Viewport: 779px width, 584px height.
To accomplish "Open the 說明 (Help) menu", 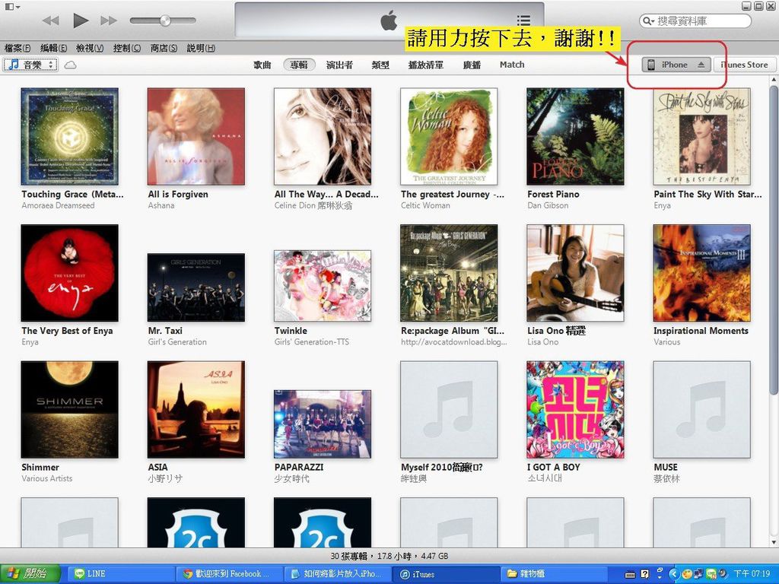I will tap(201, 48).
